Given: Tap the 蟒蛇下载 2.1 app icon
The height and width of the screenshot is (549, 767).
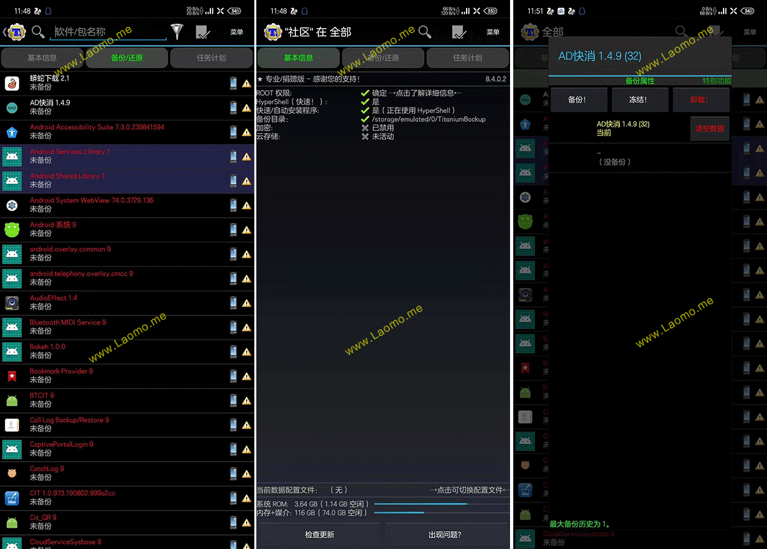Looking at the screenshot, I should 12,83.
